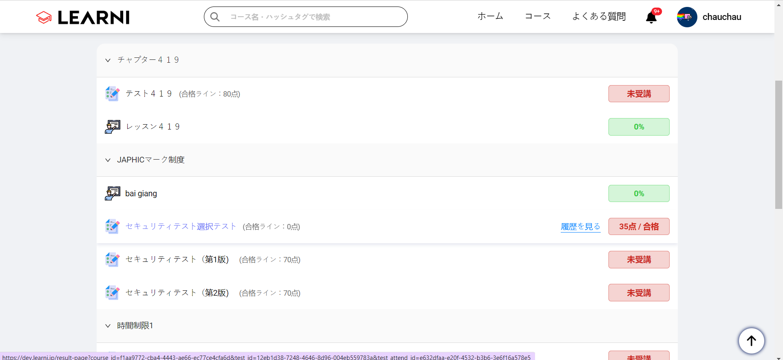
Task: Select the レッスン419 title
Action: [153, 127]
